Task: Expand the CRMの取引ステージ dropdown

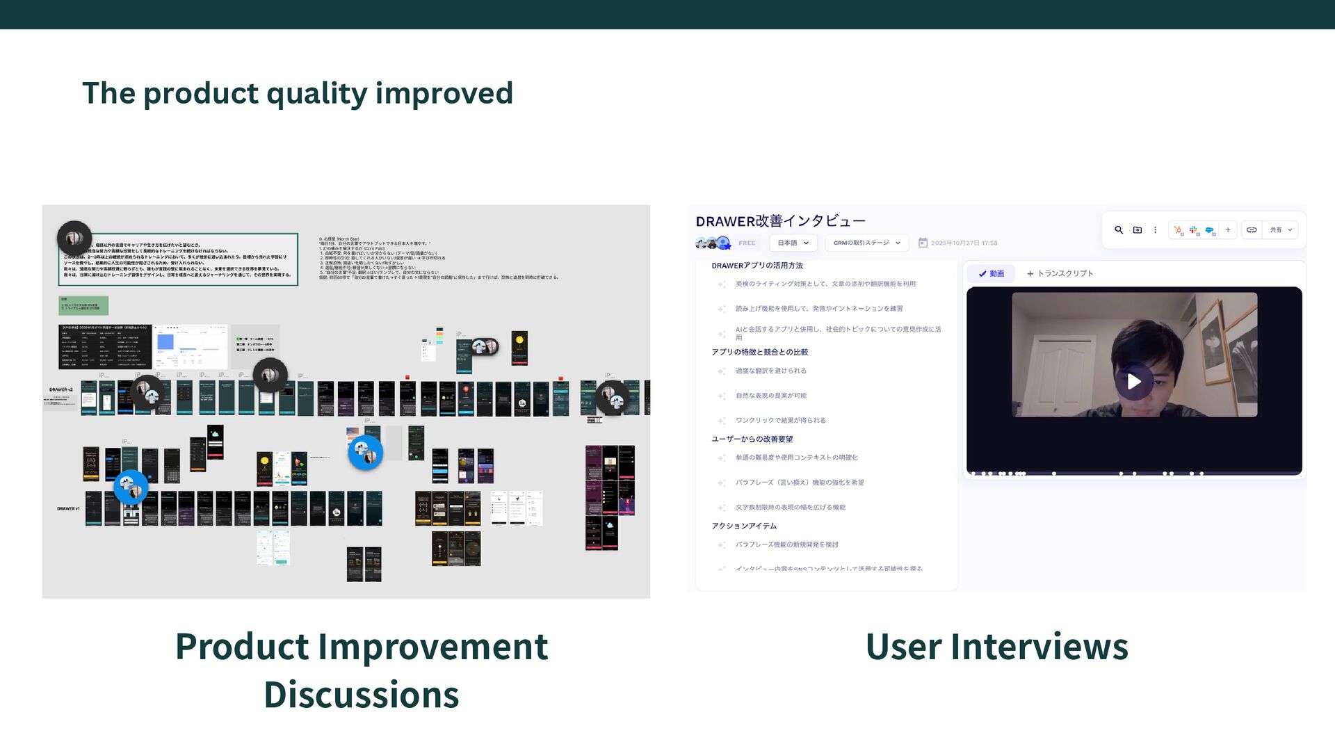Action: coord(866,243)
